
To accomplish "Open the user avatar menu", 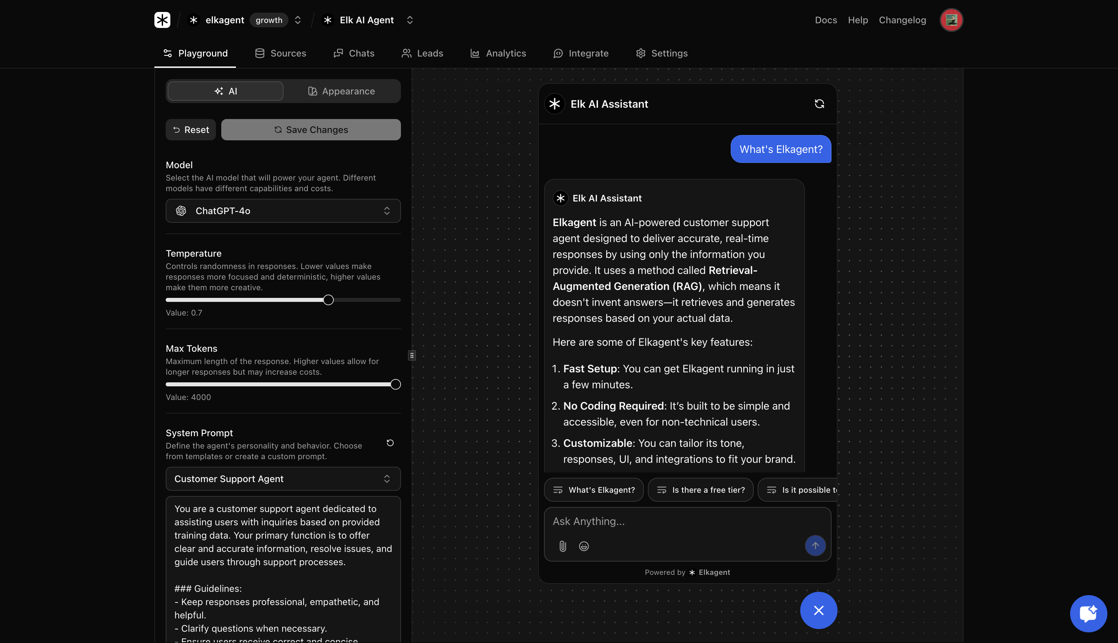I will [951, 20].
